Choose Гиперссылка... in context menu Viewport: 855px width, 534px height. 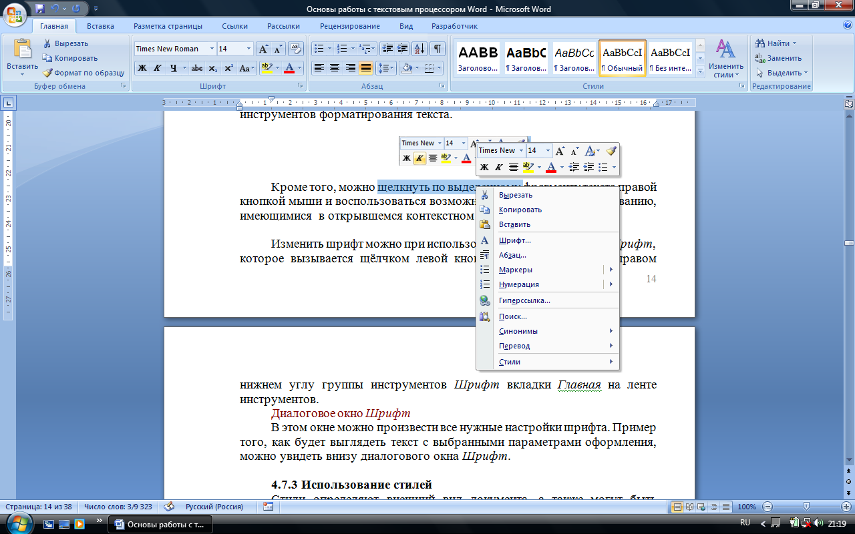tap(548, 300)
